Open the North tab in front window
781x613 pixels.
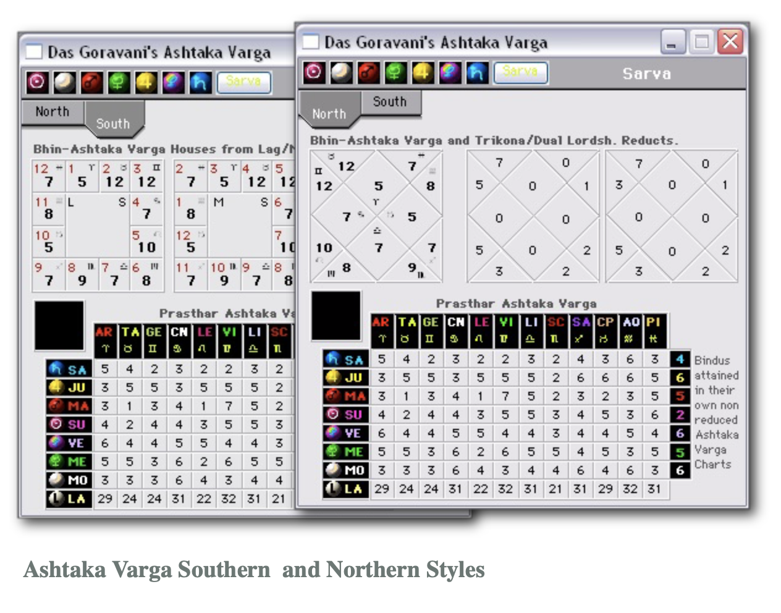(329, 114)
